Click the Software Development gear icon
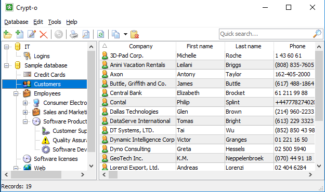 pyautogui.click(x=46, y=149)
